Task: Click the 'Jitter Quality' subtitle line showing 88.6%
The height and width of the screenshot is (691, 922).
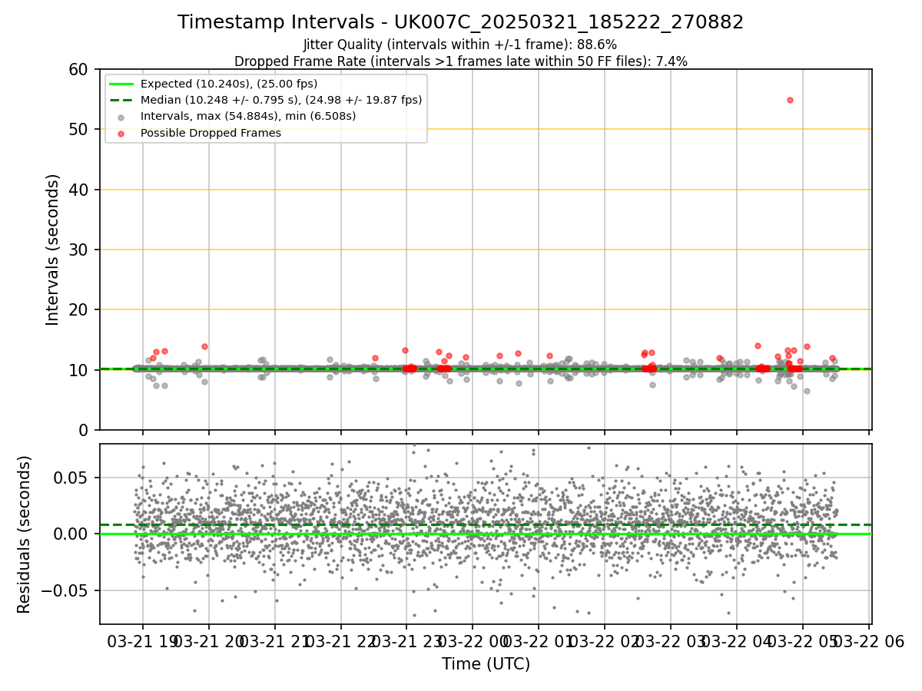Action: point(460,45)
